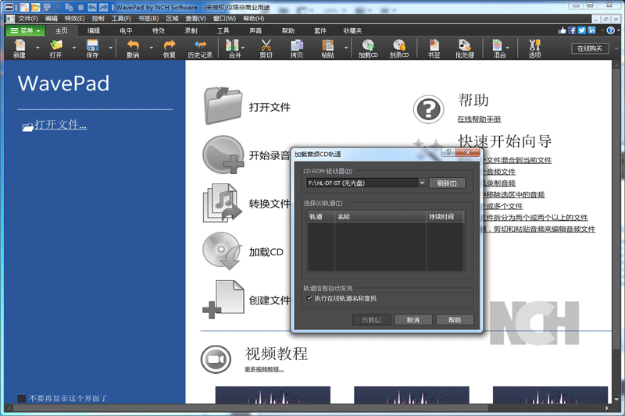
Task: Expand the arrow next to 粘贴
Action: tap(345, 48)
